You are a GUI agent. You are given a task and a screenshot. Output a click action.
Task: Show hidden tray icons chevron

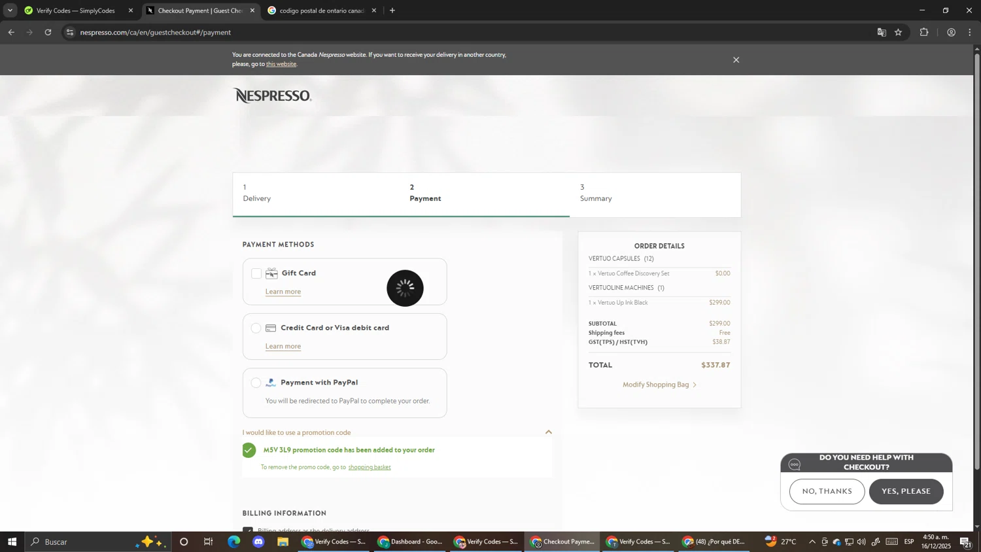[x=812, y=542]
